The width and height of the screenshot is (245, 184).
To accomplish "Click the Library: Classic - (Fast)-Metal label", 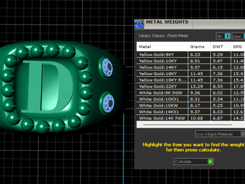I will click(x=163, y=36).
